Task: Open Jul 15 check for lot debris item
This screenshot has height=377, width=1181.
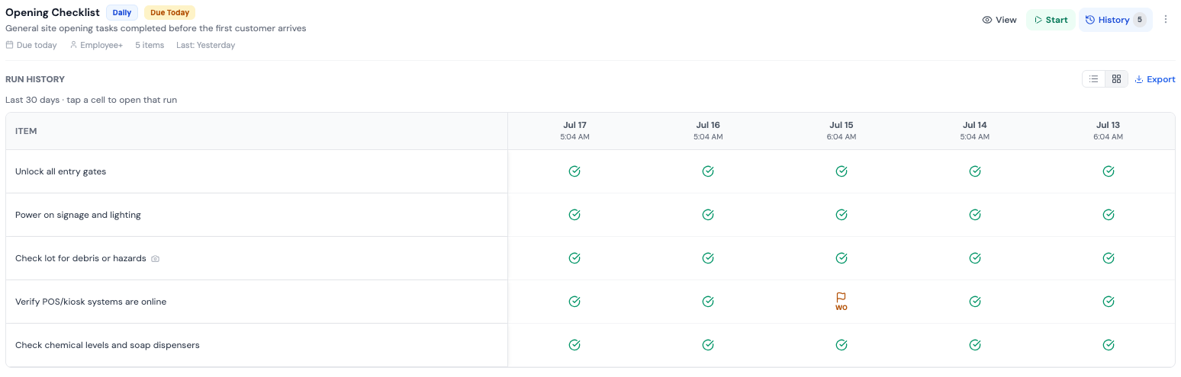Action: tap(842, 258)
